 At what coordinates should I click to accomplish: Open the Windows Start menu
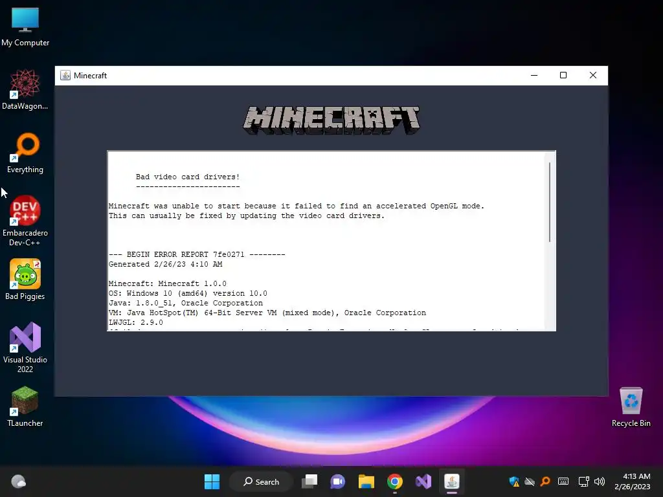212,481
